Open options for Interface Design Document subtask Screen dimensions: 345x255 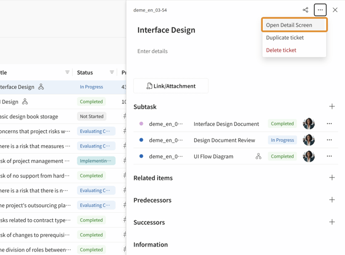coord(329,124)
